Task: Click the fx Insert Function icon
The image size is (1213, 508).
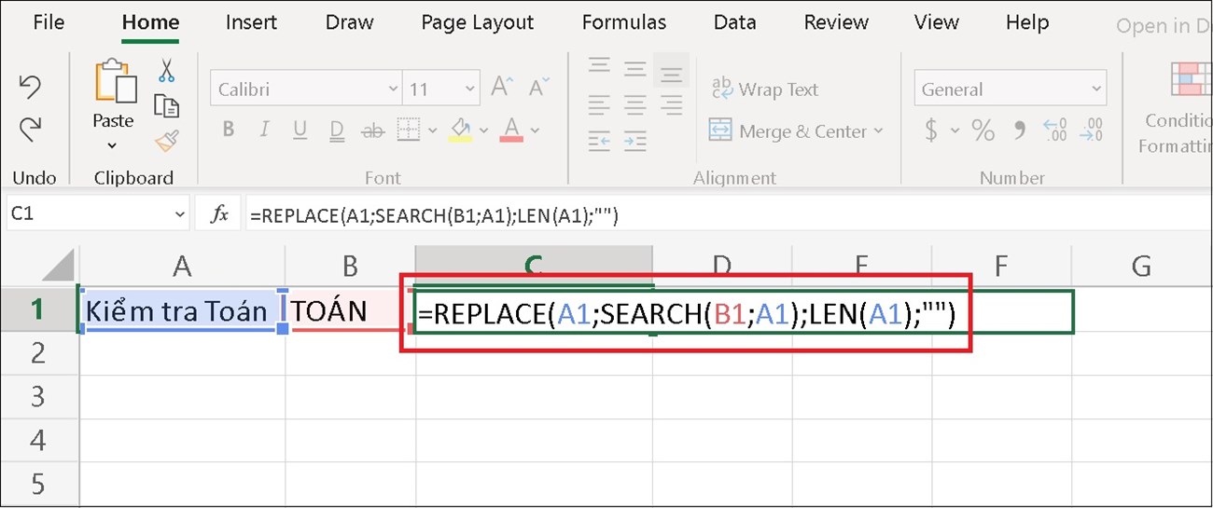Action: point(220,214)
